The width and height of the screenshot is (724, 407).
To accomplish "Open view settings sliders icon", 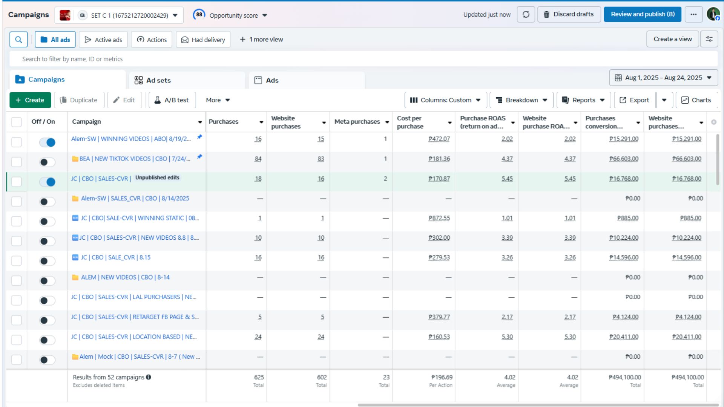I will pyautogui.click(x=709, y=39).
